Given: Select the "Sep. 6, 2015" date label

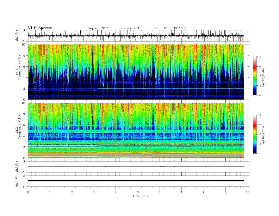Looking at the screenshot, I should point(98,28).
